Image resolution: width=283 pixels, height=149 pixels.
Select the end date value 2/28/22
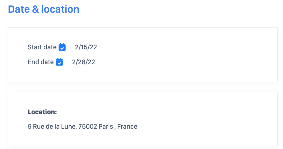tap(84, 62)
